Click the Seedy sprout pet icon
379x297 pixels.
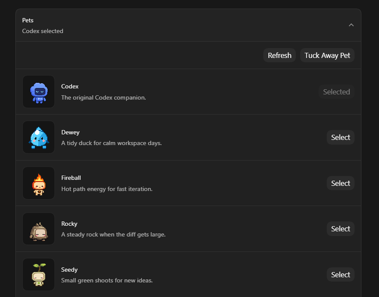(x=39, y=275)
